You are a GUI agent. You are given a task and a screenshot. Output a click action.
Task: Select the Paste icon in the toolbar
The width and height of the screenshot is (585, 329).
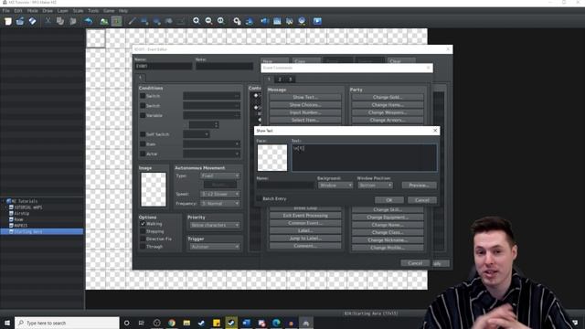(x=73, y=21)
